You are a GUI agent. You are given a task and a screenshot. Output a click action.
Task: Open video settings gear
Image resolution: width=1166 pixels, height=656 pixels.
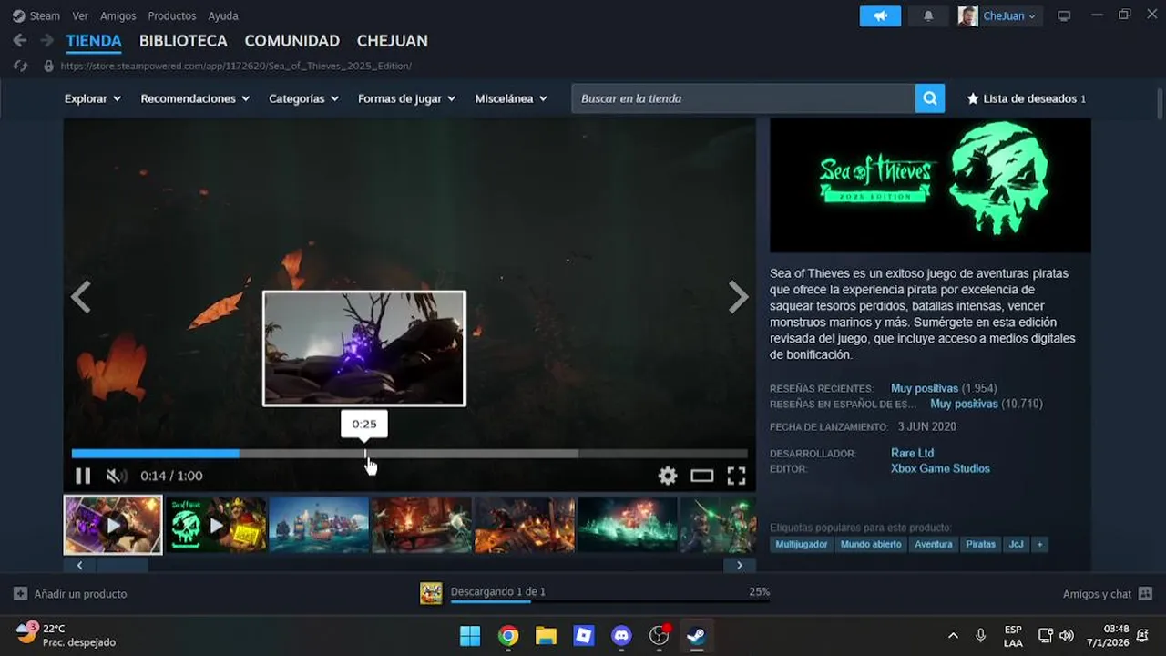tap(668, 476)
